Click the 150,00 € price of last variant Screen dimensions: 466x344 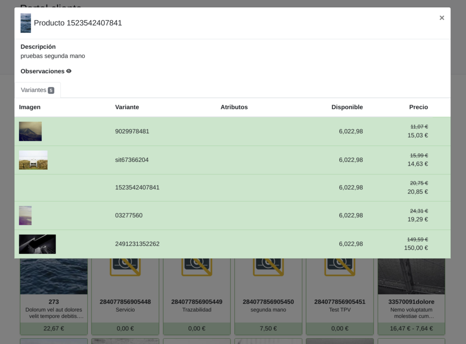416,248
